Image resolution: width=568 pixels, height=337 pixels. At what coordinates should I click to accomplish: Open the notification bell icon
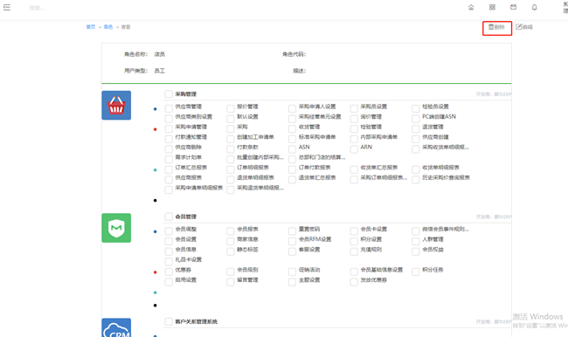click(x=534, y=7)
